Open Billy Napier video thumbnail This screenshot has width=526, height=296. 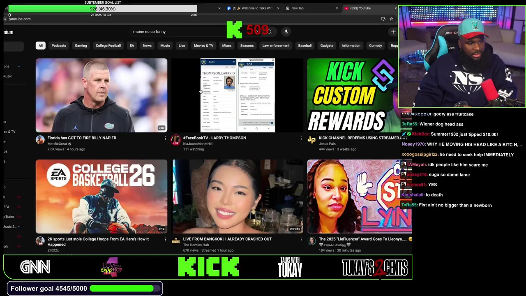coord(102,95)
